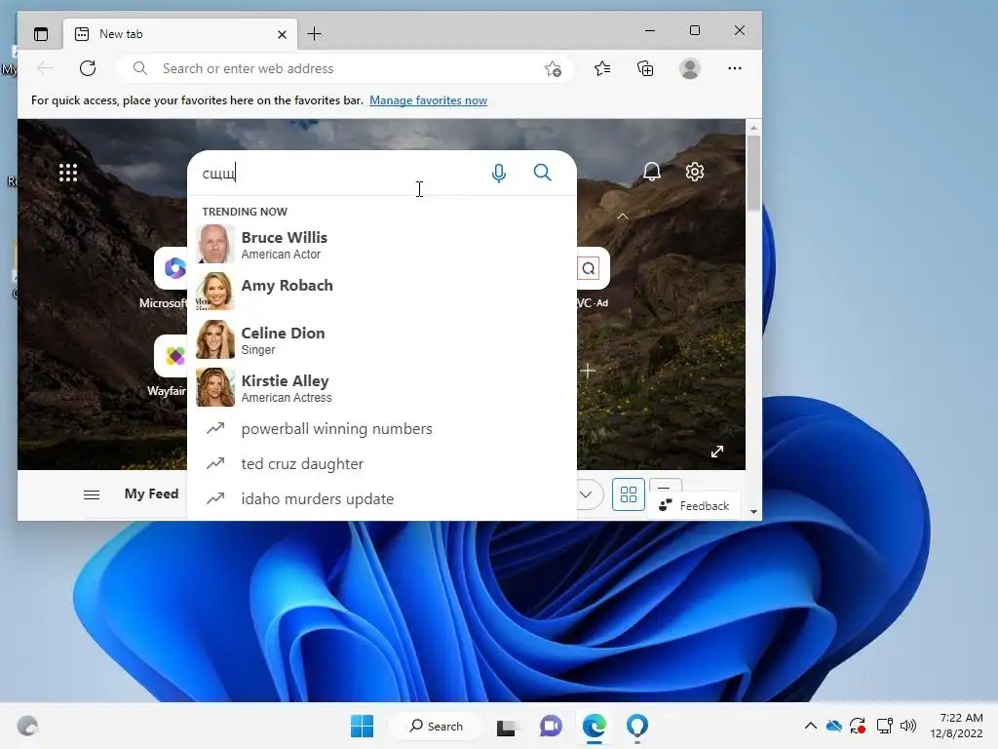Open Settings and more ellipsis menu
The height and width of the screenshot is (749, 998).
[735, 68]
